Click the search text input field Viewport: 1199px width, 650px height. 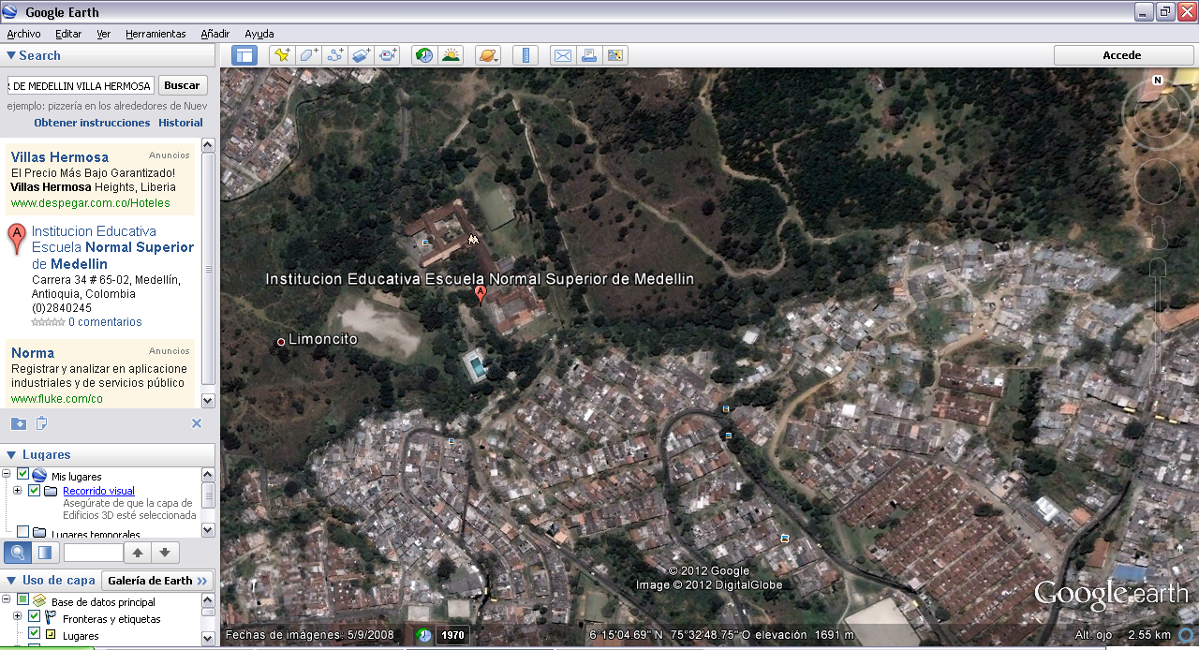[x=80, y=85]
